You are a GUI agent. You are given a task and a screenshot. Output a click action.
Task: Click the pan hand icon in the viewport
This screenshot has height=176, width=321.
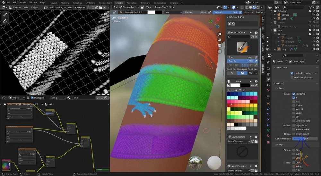tap(220, 40)
